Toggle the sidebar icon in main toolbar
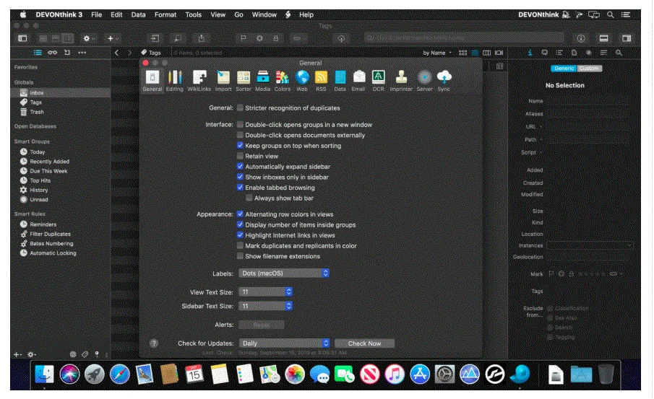 point(22,38)
